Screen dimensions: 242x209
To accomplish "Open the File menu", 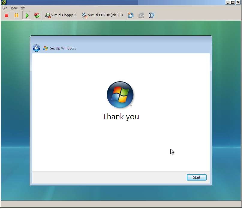I will tap(5, 8).
